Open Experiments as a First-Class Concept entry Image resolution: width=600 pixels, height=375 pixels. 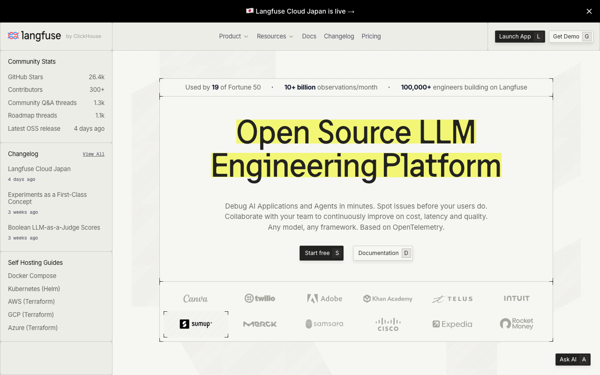tap(56, 203)
